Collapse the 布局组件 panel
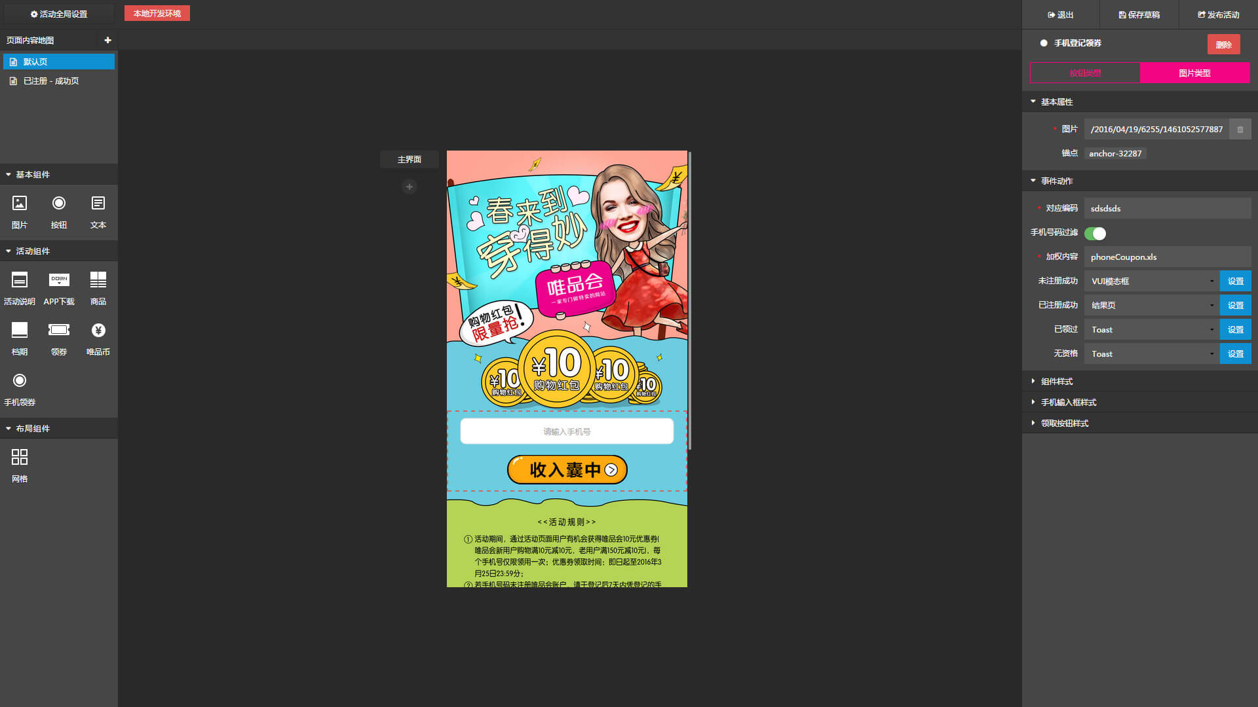The image size is (1258, 707). [59, 428]
